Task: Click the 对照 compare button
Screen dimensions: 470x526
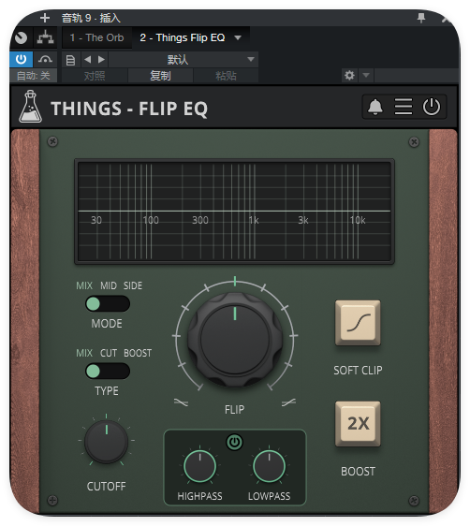Action: [95, 76]
